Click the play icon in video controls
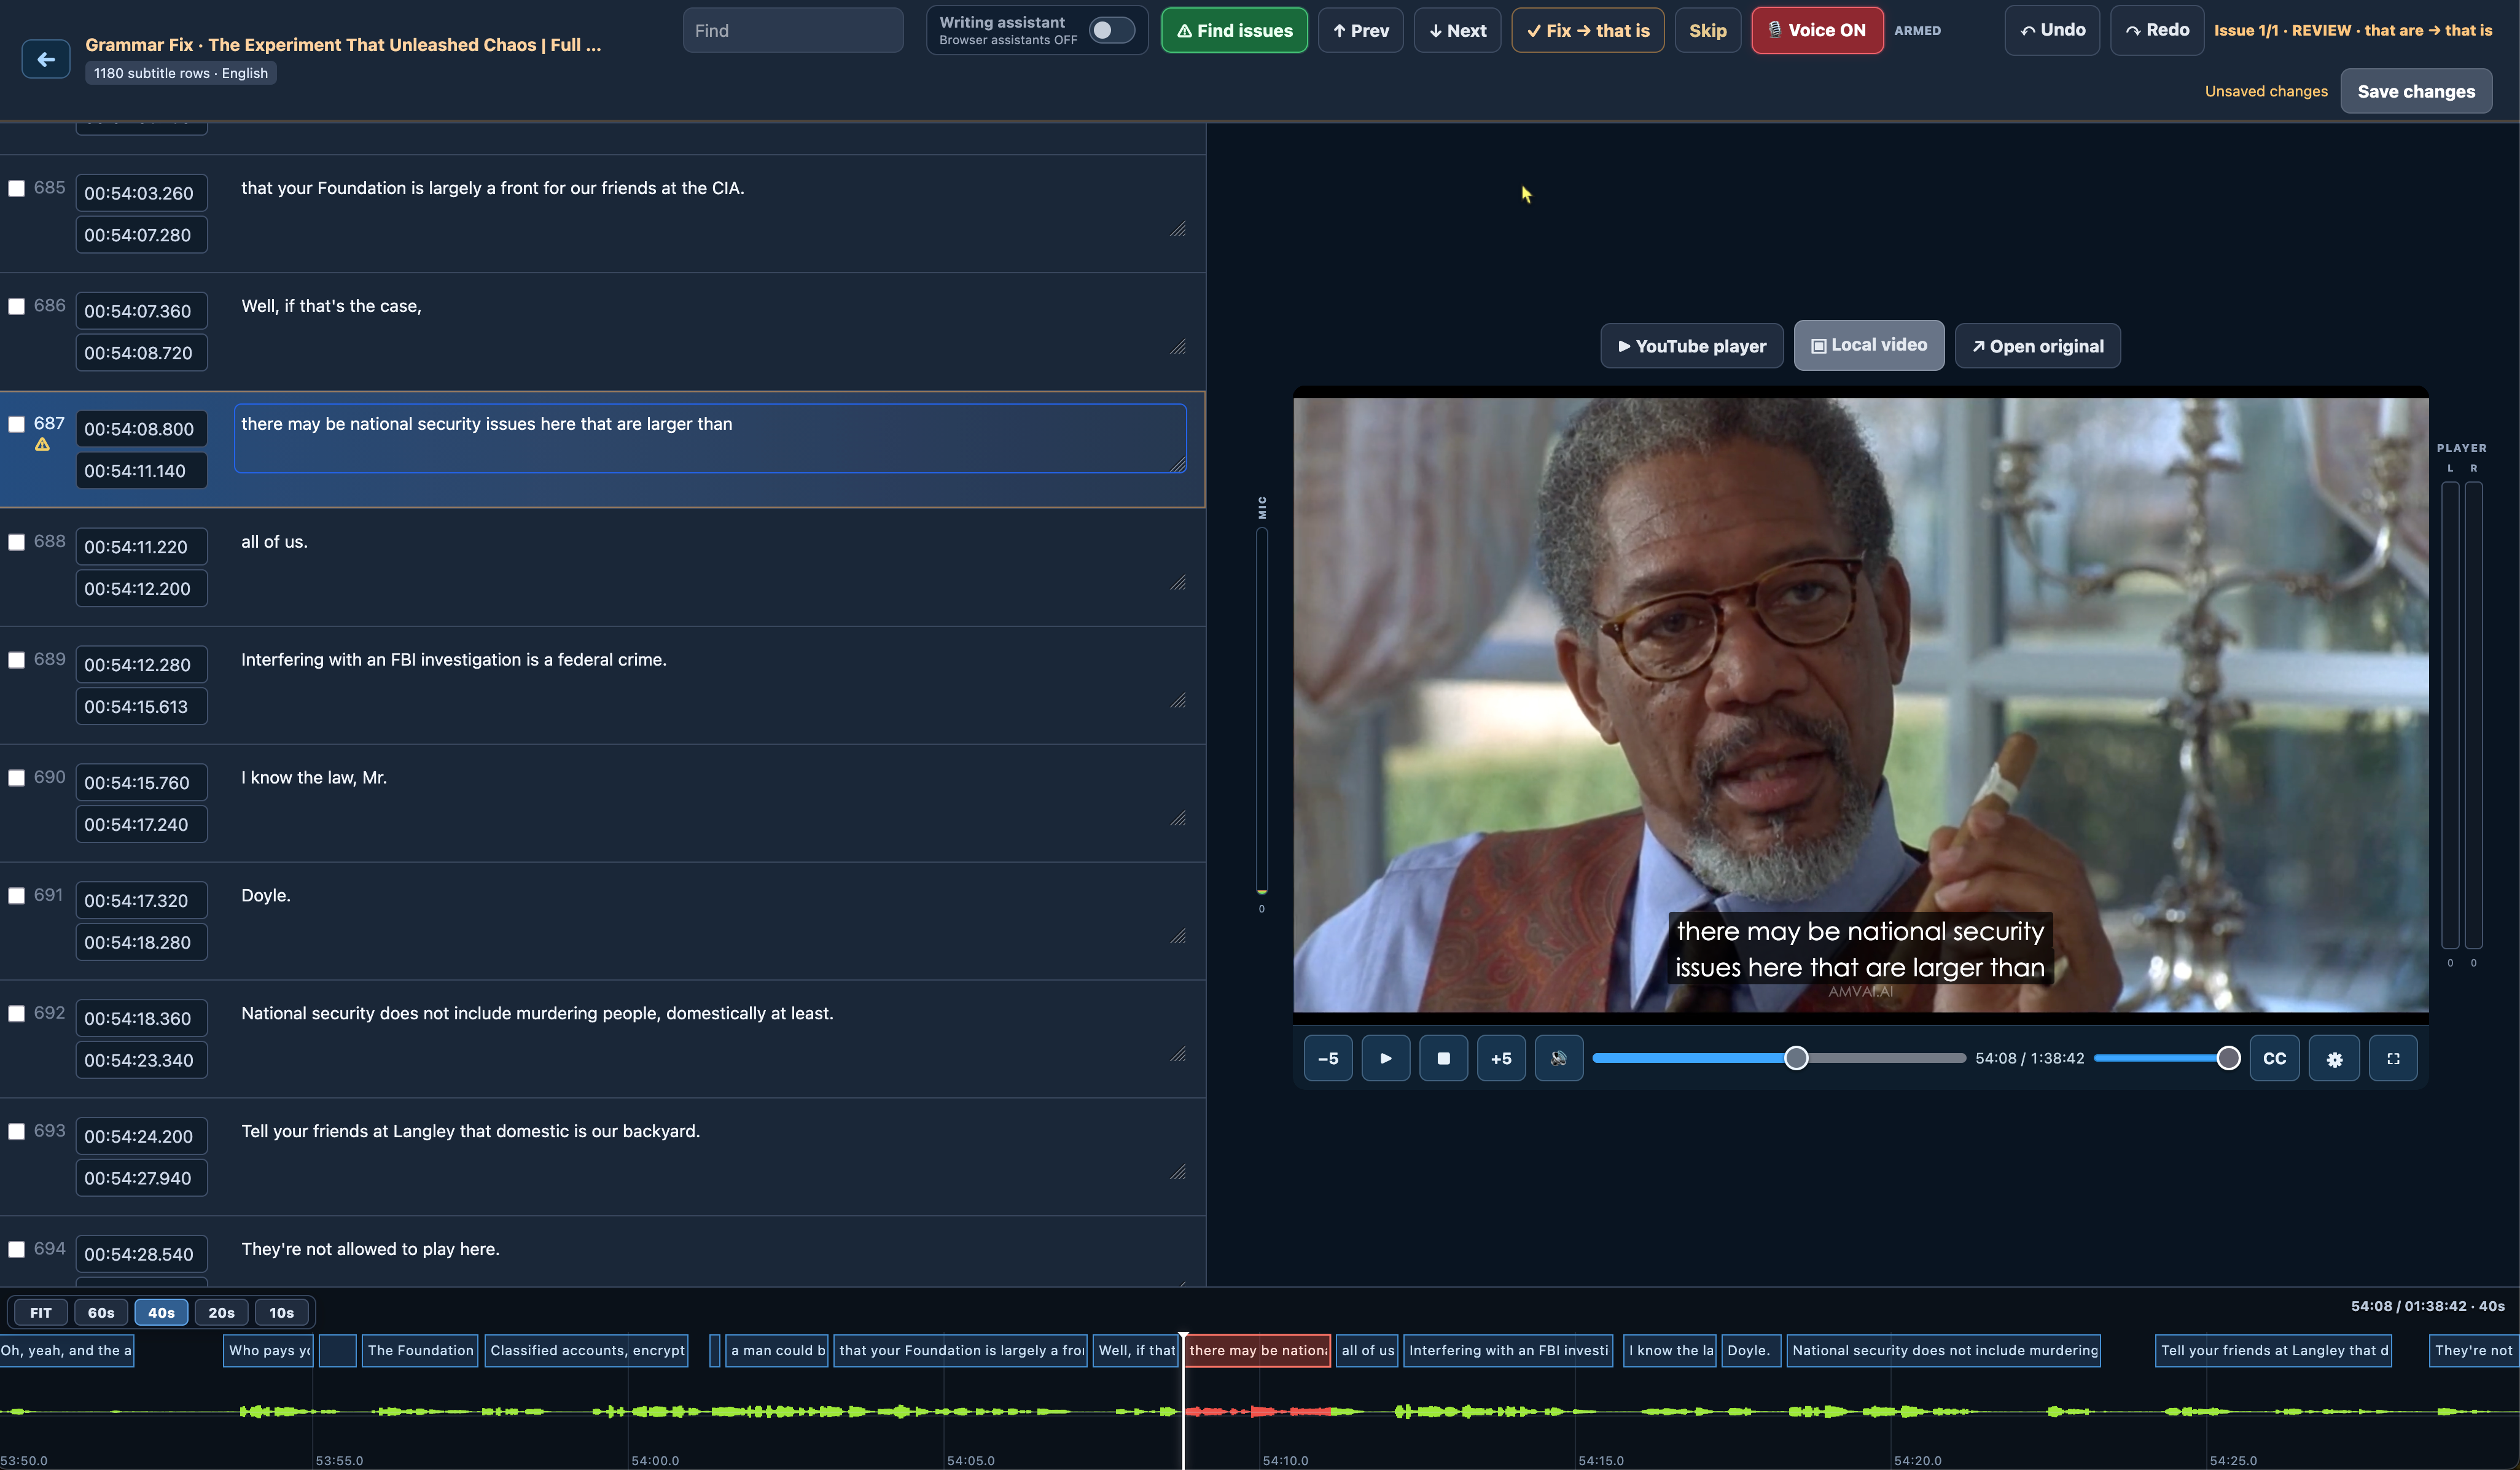Screen dimensions: 2520x1470 (x=1386, y=1058)
